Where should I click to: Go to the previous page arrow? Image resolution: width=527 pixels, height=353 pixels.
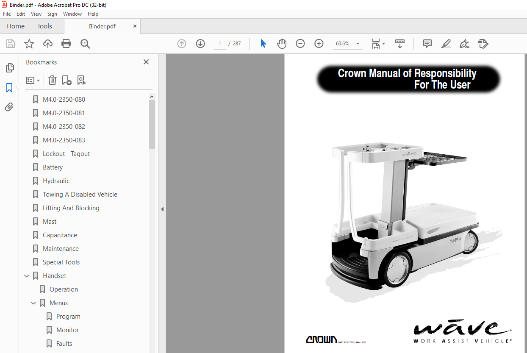[182, 44]
